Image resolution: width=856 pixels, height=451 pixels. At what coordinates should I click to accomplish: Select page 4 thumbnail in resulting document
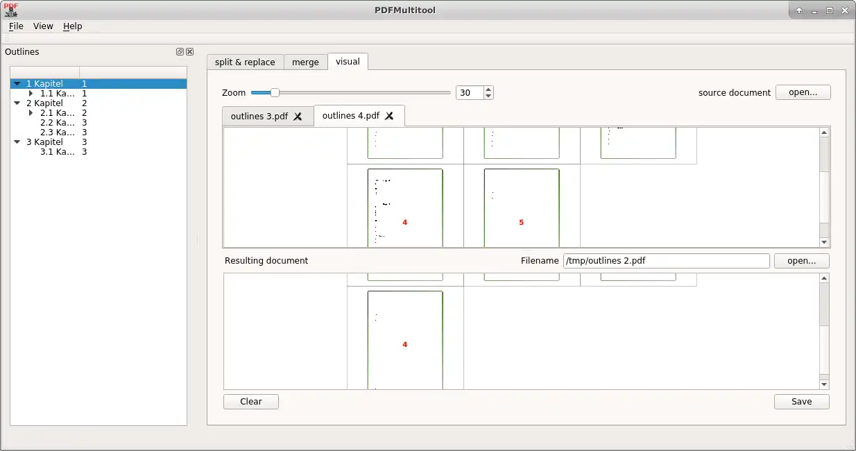[405, 340]
